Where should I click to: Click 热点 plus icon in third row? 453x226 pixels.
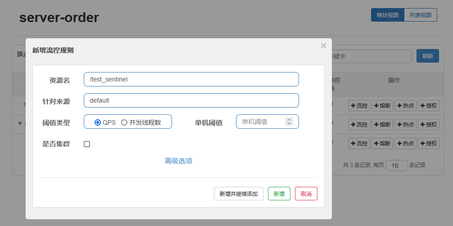pos(400,144)
